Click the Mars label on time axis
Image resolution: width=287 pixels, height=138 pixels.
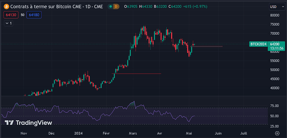(x=133, y=133)
